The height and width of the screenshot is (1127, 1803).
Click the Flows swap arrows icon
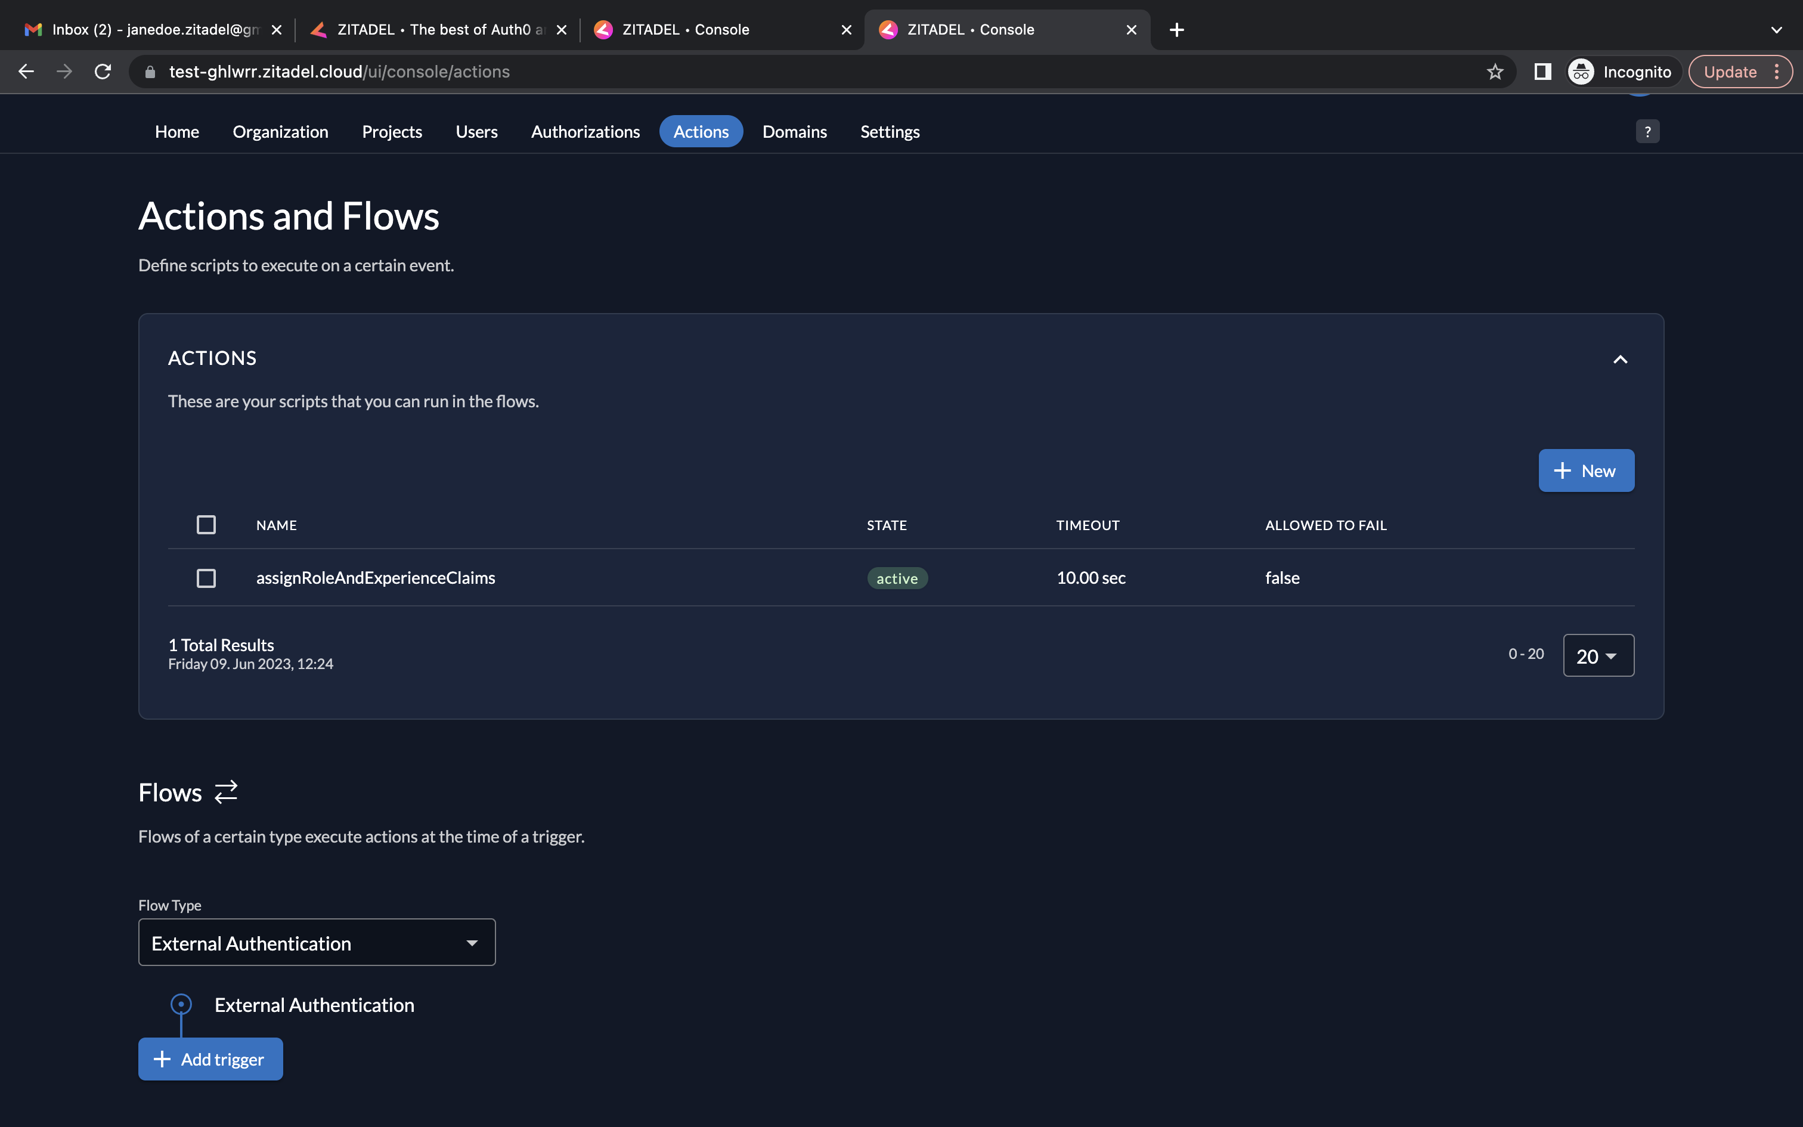pyautogui.click(x=226, y=792)
